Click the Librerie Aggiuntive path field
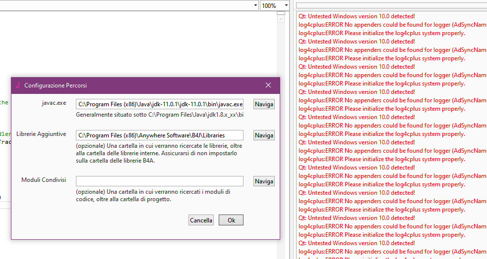The height and width of the screenshot is (259, 487). point(160,135)
